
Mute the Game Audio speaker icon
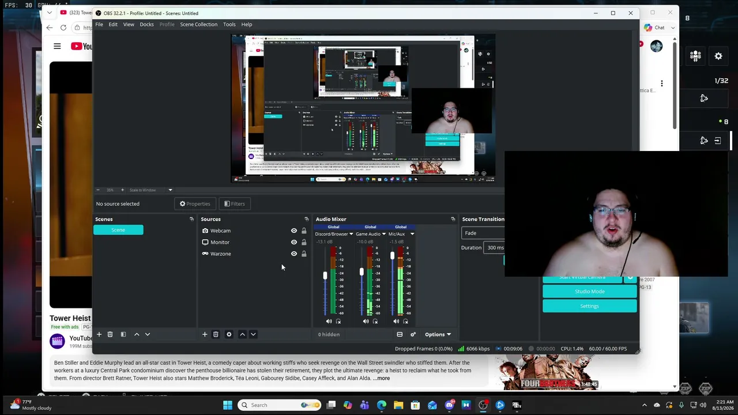click(x=366, y=322)
